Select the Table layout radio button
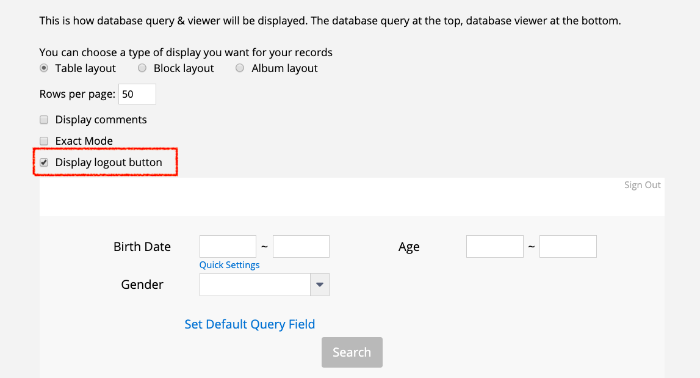The image size is (700, 378). coord(44,68)
